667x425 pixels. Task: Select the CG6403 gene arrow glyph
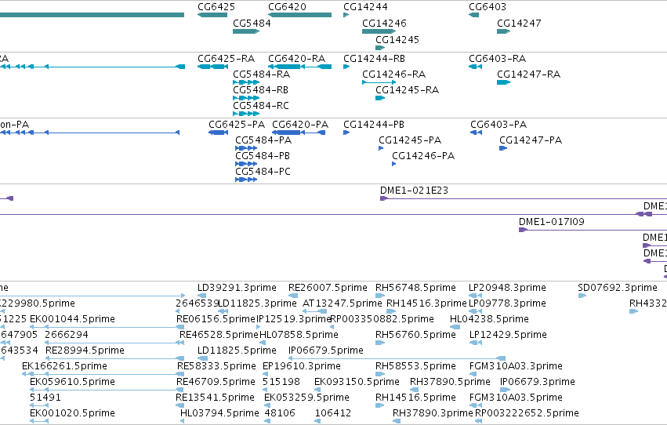coord(474,15)
